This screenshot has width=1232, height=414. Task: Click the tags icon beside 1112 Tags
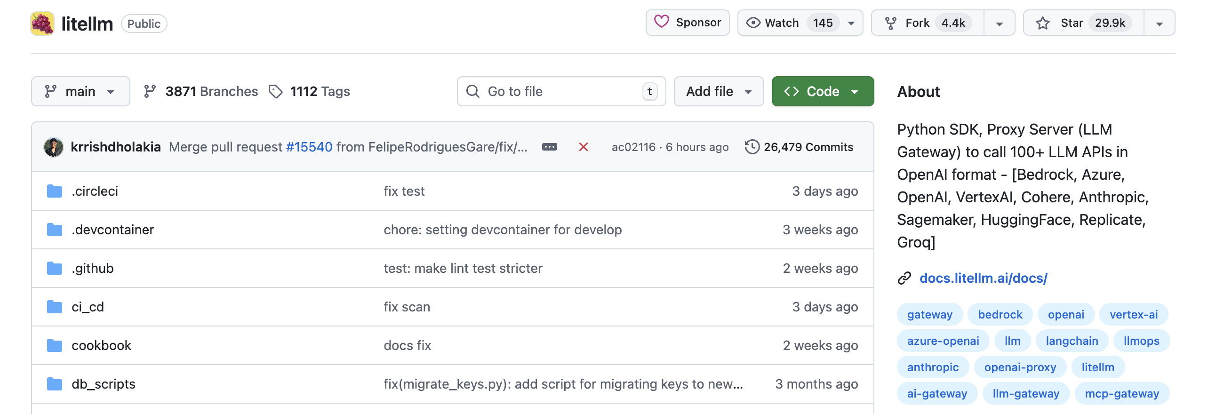pos(275,91)
